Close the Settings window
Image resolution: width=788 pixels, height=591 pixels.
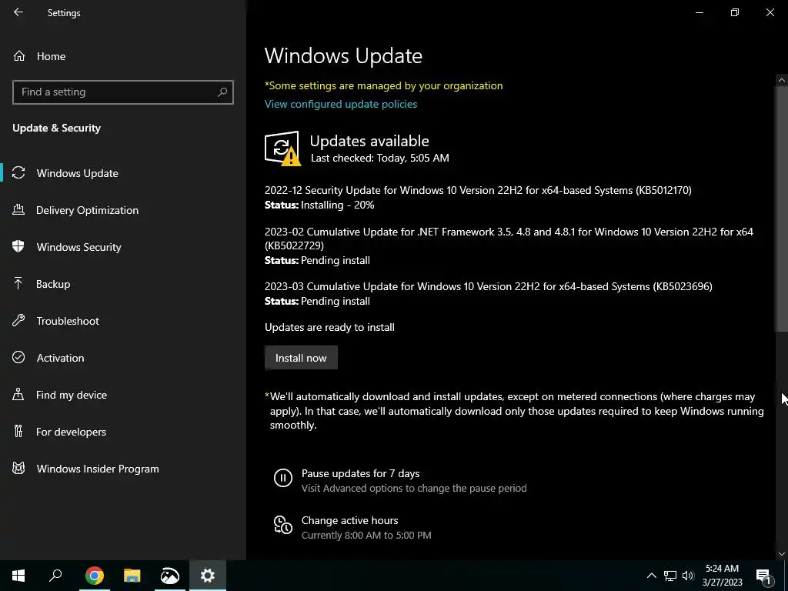(770, 12)
